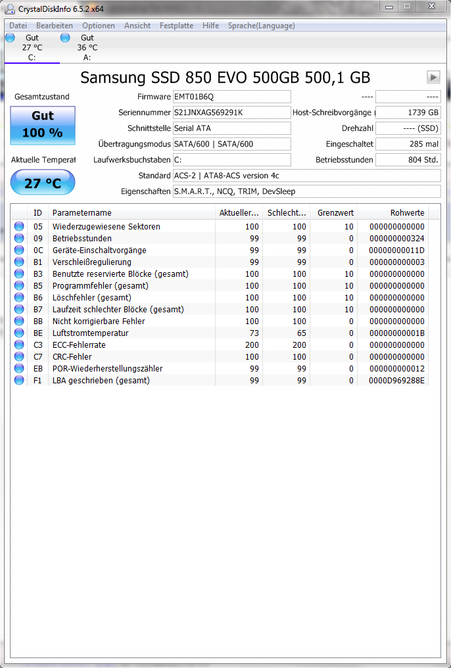Open the Datei menu
This screenshot has width=451, height=668.
tap(18, 26)
